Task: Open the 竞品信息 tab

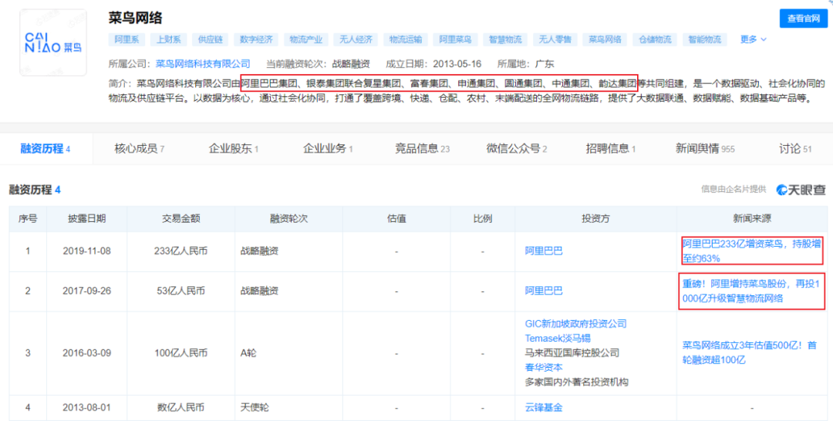Action: coord(422,149)
